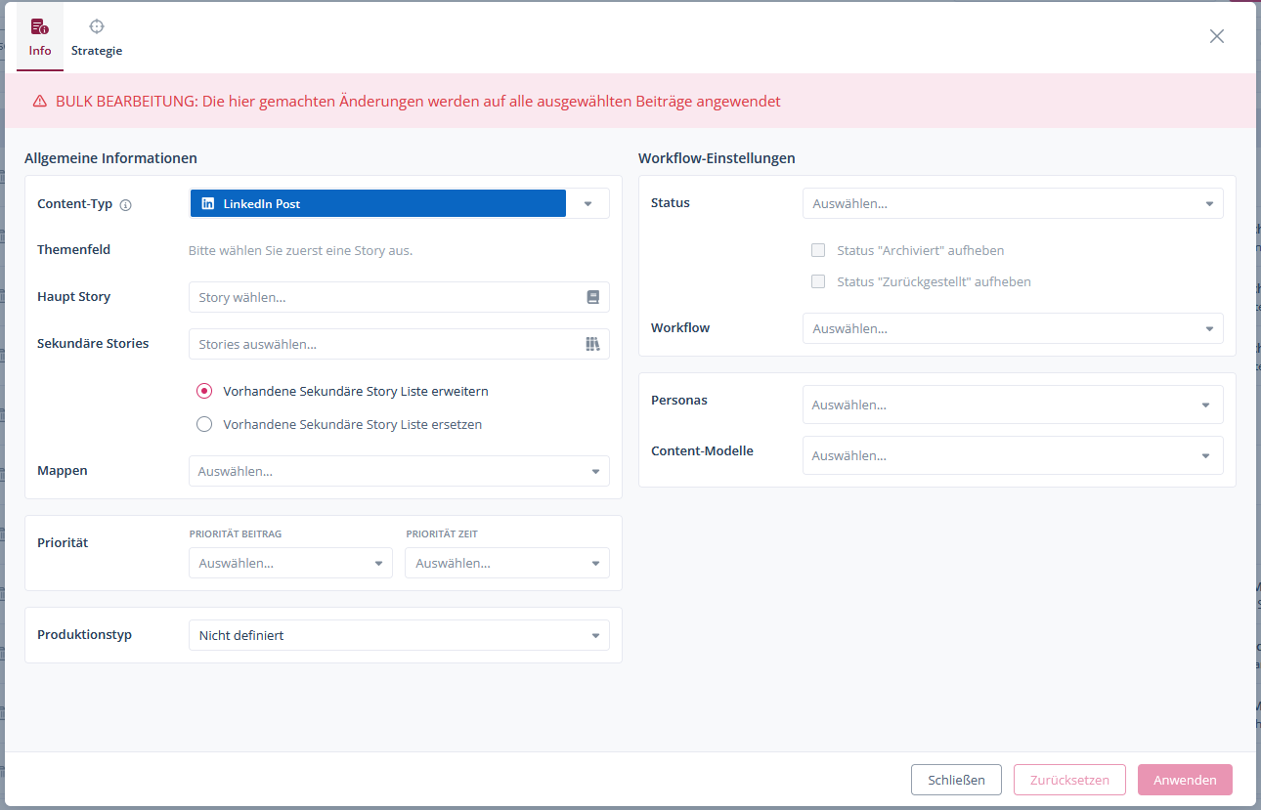1261x810 pixels.
Task: Click the book icon in Haupt Story field
Action: point(592,297)
